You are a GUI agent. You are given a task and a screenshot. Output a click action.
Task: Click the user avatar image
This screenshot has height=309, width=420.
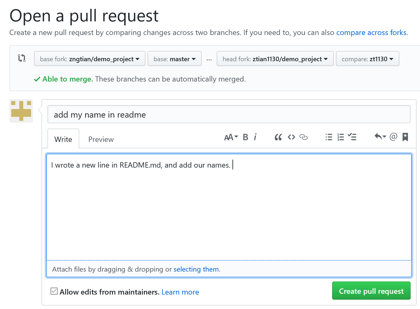click(21, 111)
